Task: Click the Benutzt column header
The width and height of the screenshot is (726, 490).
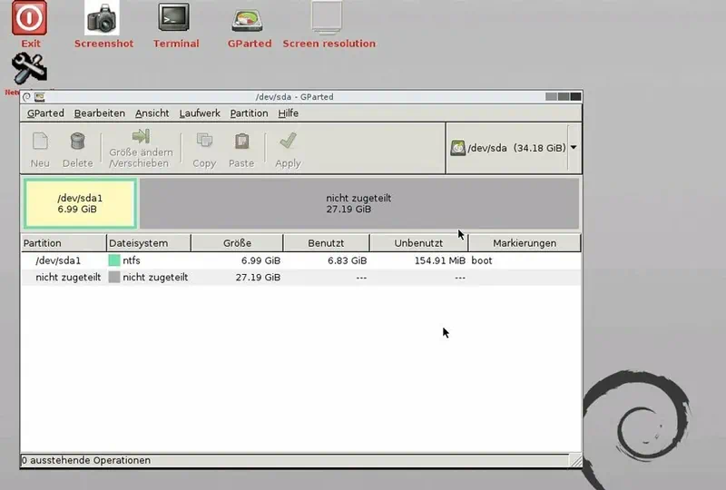Action: [x=326, y=243]
